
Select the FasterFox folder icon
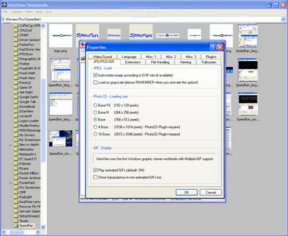point(16,44)
